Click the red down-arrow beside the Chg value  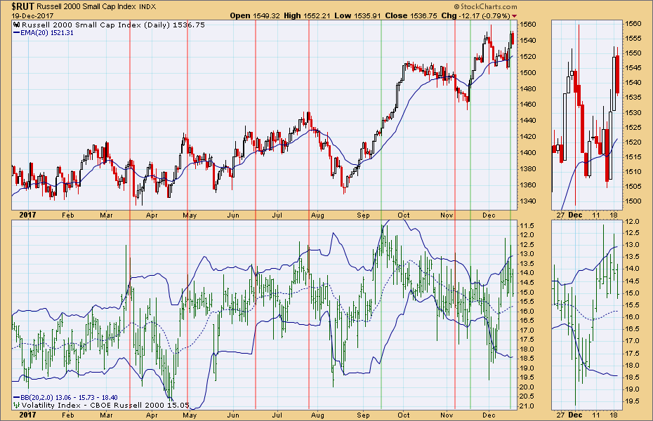point(514,16)
